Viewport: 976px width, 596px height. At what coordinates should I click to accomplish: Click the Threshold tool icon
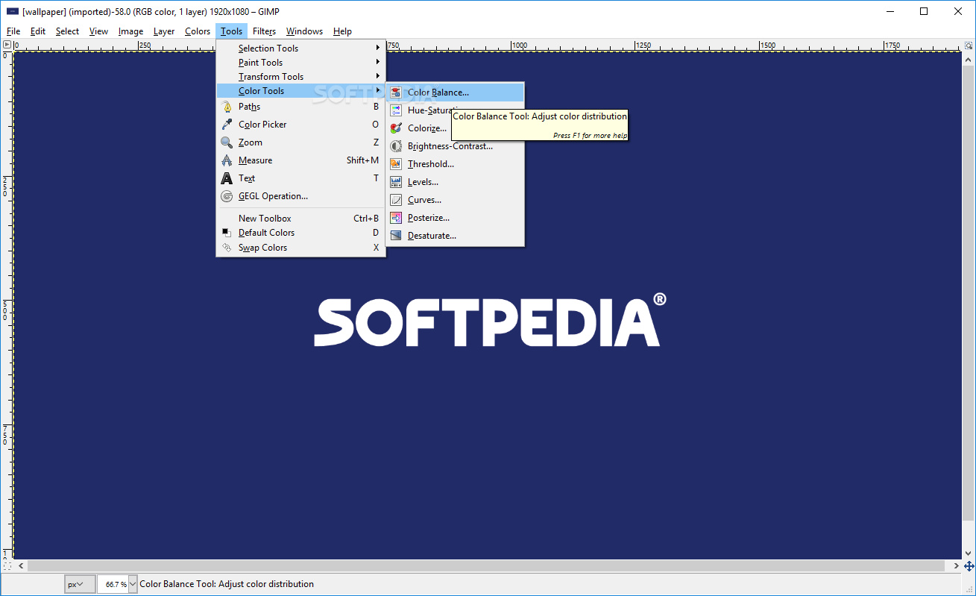click(x=395, y=164)
